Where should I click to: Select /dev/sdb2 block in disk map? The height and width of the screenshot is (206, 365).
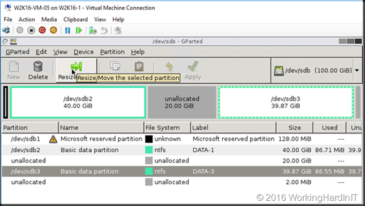click(x=78, y=102)
